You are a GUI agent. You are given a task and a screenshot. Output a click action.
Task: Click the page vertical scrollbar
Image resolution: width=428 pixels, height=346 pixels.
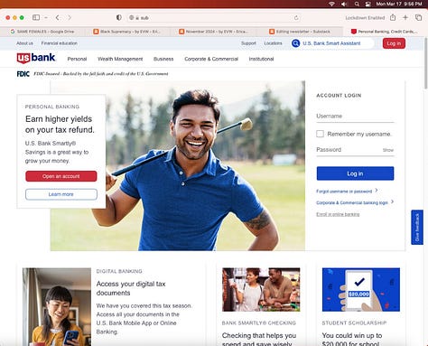pos(426,63)
